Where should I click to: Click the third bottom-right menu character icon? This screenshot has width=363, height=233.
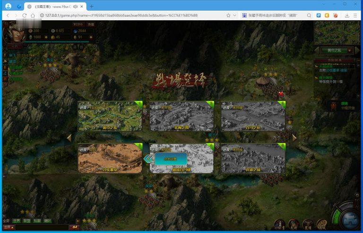308,224
